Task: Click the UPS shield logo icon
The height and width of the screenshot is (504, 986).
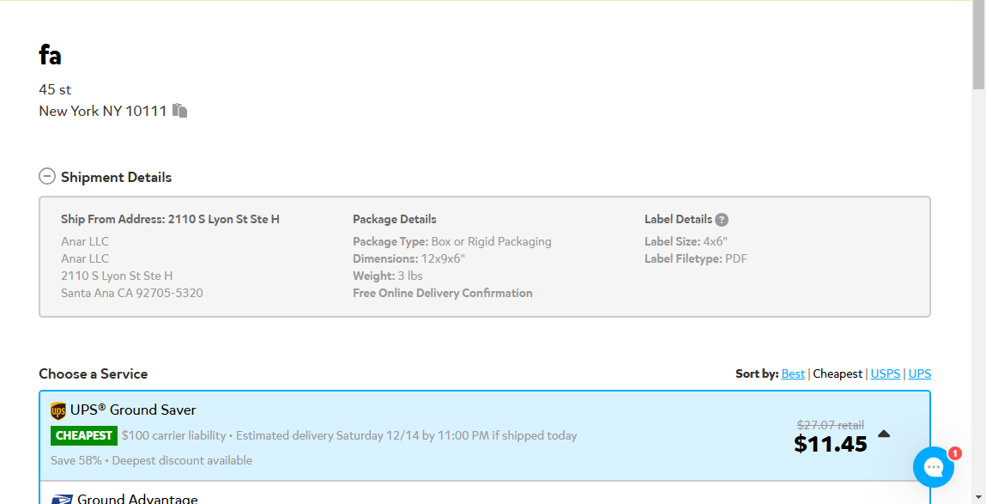Action: (x=57, y=411)
